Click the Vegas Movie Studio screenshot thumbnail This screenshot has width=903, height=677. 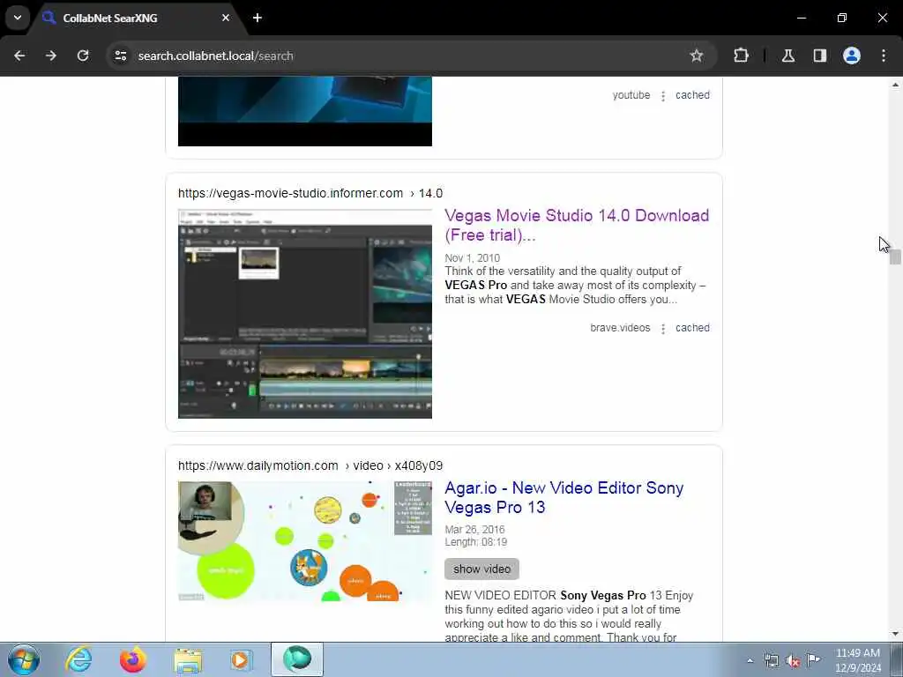pyautogui.click(x=304, y=314)
